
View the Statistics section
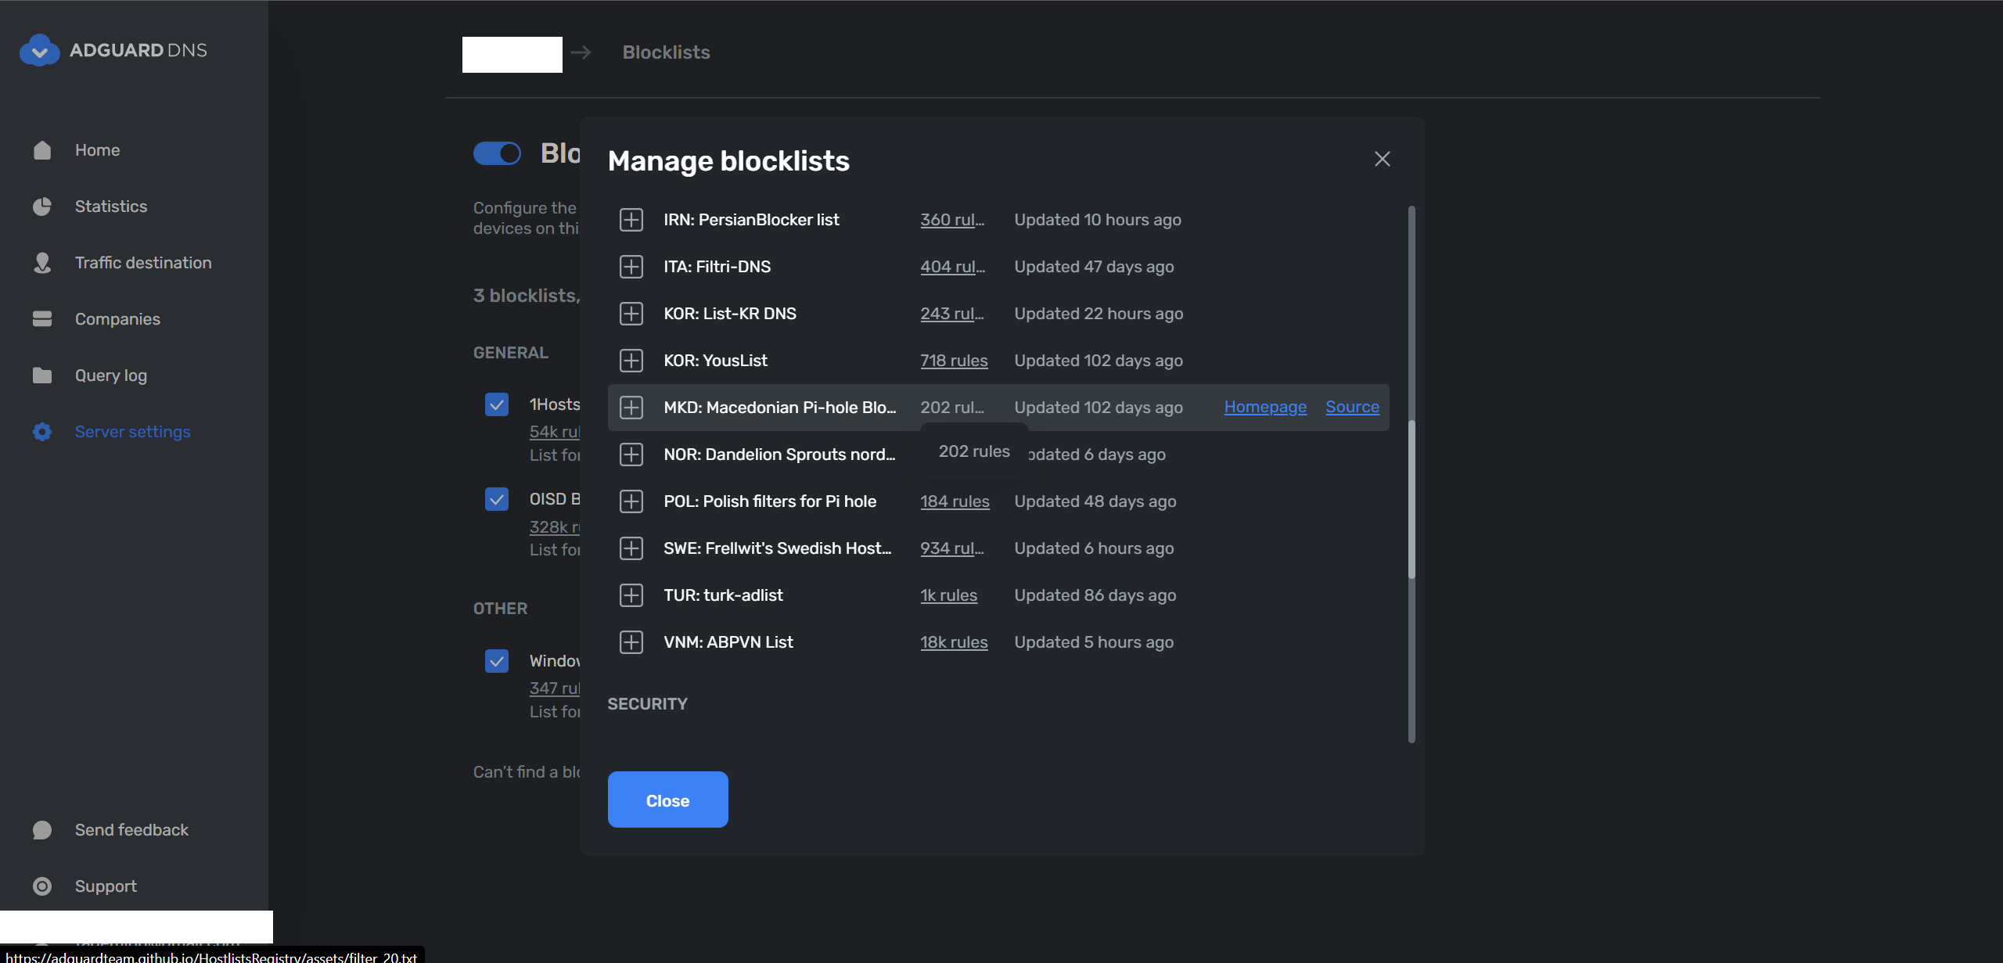(110, 206)
